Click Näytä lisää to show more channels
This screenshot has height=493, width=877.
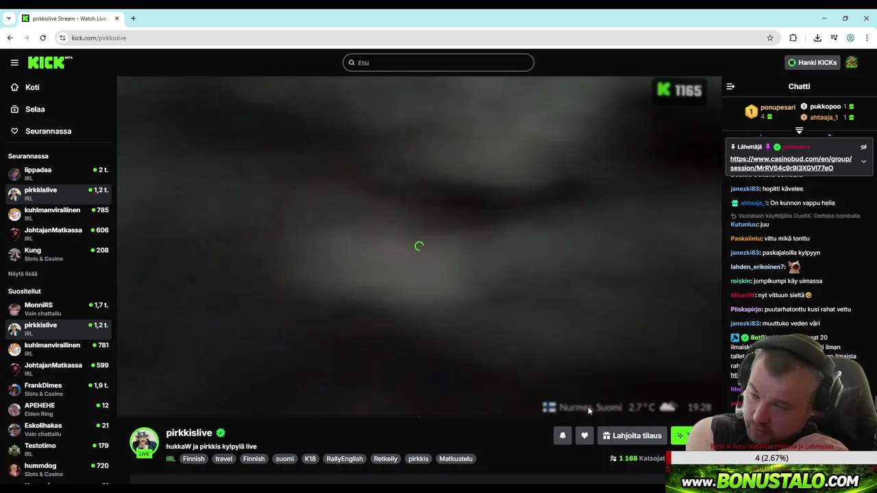click(x=23, y=274)
